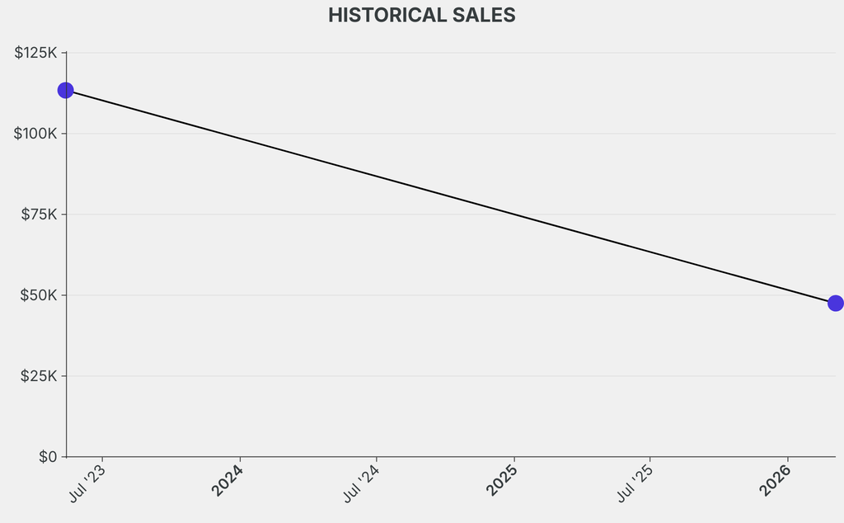The image size is (844, 523).
Task: Click the y-axis tick beside $75K
Action: (63, 214)
